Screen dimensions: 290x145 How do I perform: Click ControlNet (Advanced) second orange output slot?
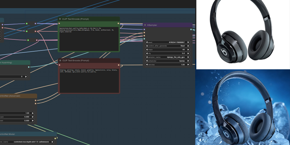pyautogui.click(x=36, y=104)
